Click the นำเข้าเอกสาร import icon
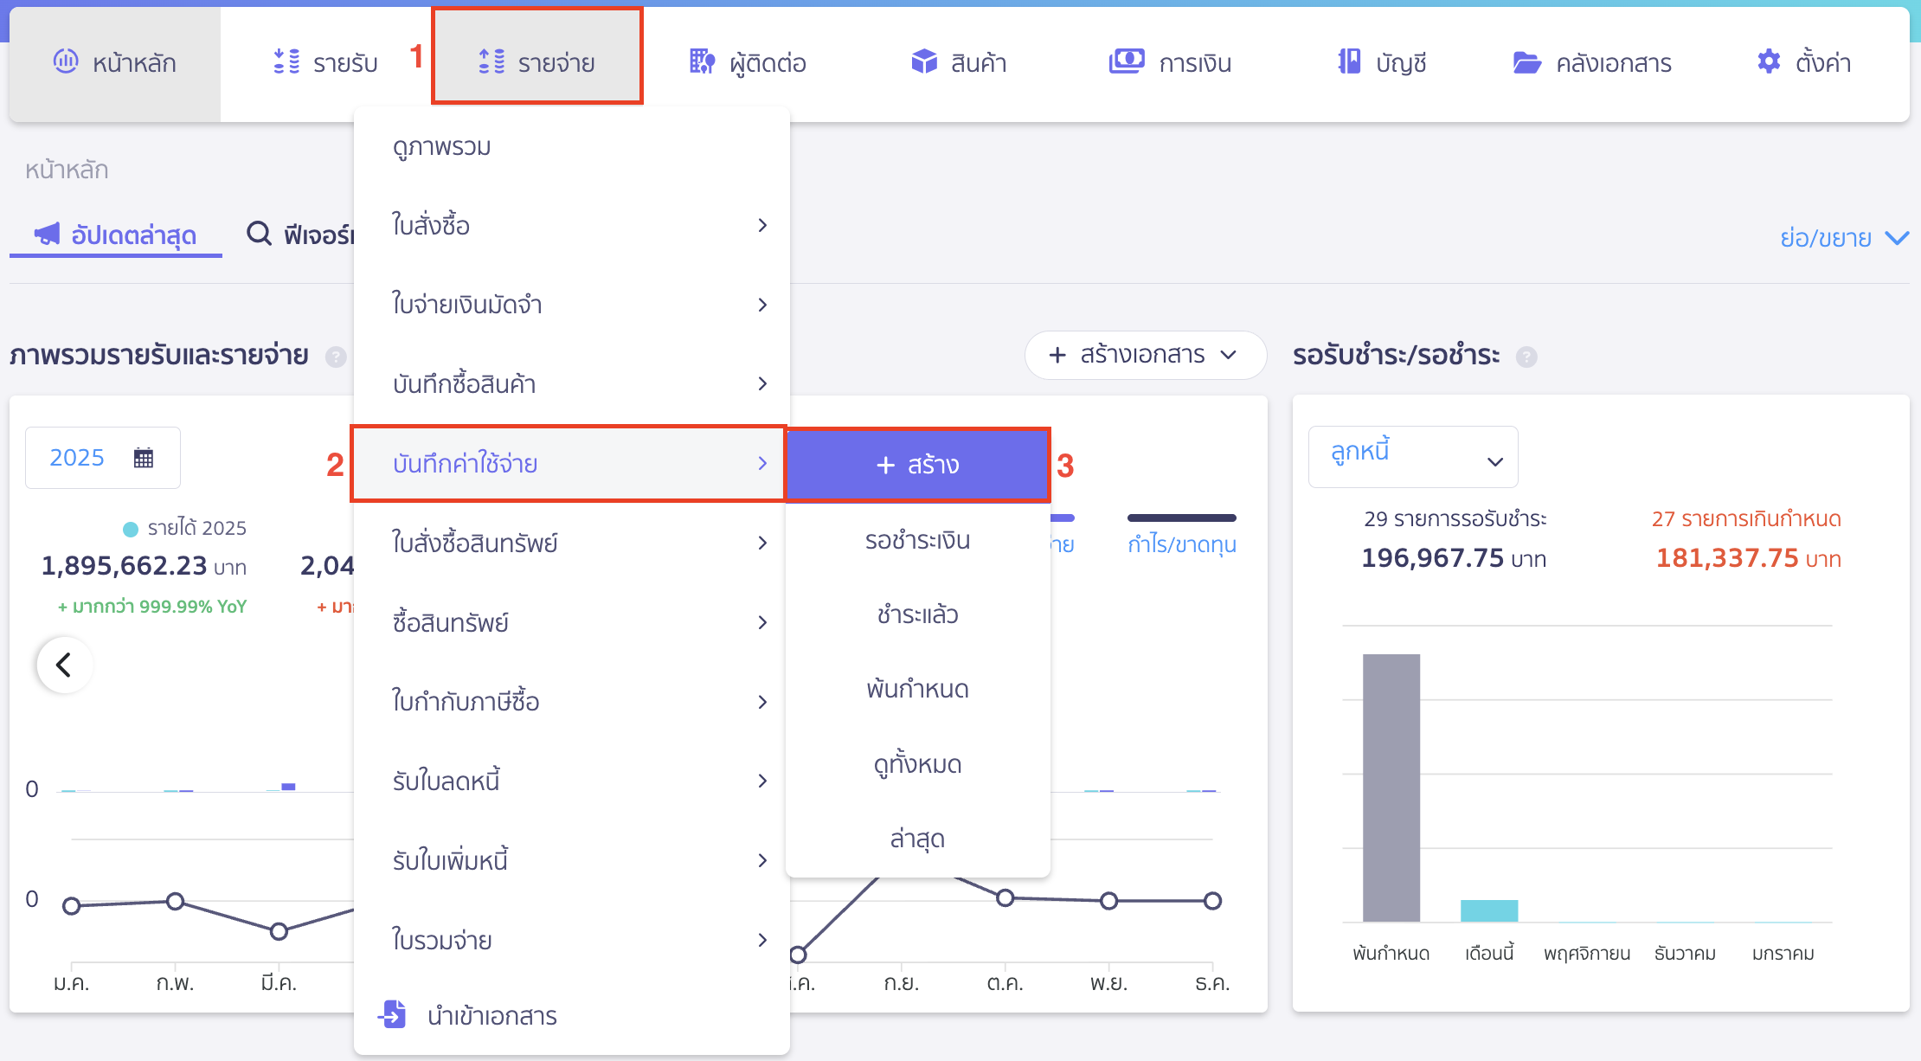Image resolution: width=1921 pixels, height=1061 pixels. tap(394, 1015)
